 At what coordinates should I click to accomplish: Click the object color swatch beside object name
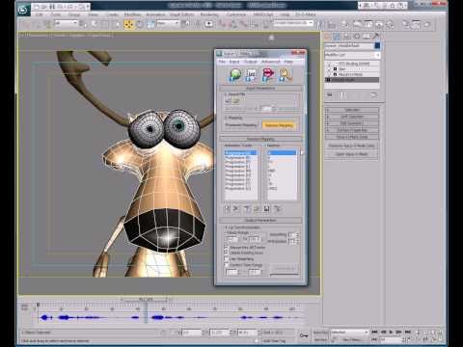coord(377,45)
